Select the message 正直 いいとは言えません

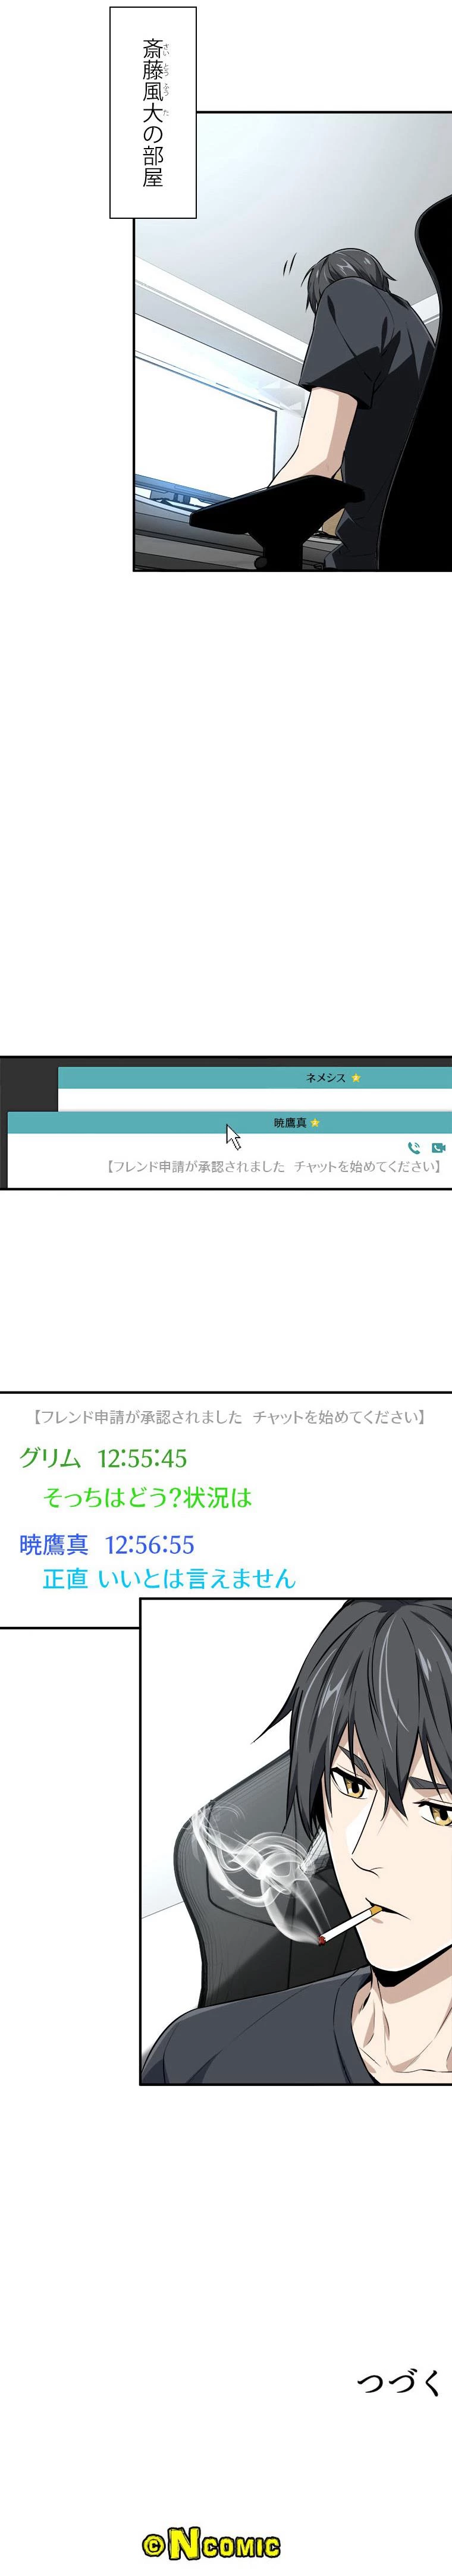[x=169, y=1579]
